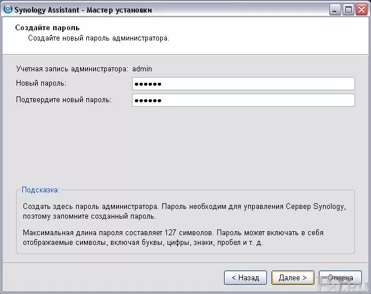Select the "admin" account name text
371x294 pixels.
(142, 69)
